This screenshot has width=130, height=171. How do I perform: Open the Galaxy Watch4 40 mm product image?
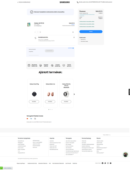coord(66,94)
